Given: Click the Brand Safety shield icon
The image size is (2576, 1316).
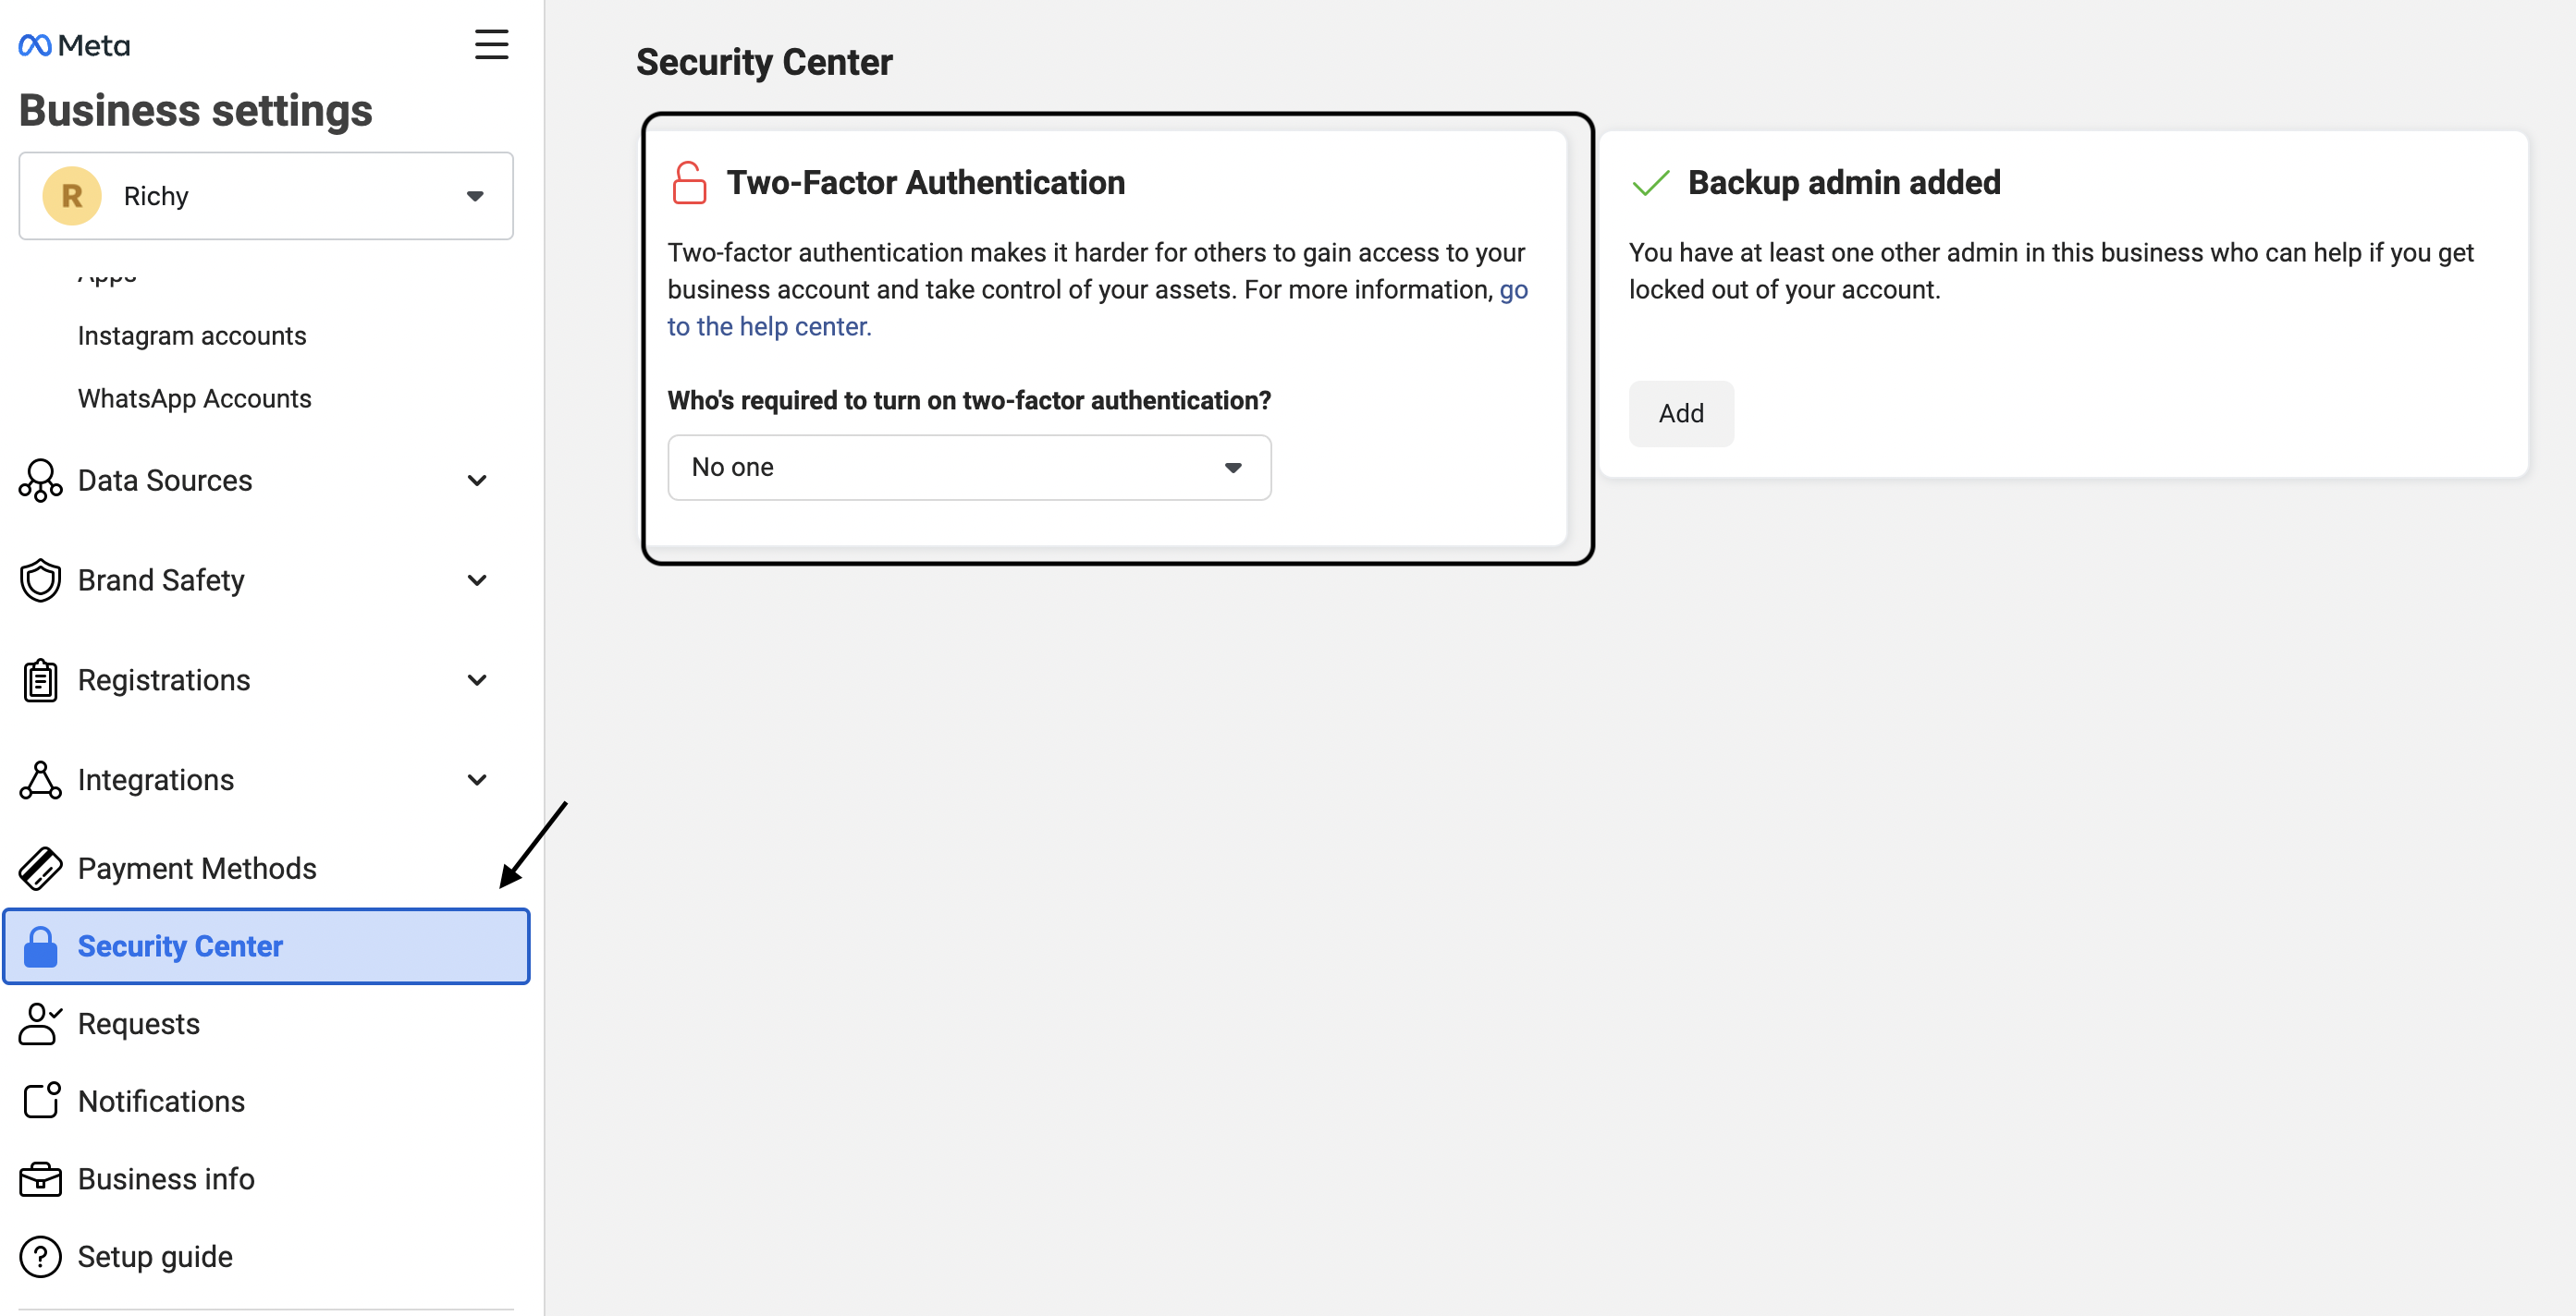Looking at the screenshot, I should (40, 580).
